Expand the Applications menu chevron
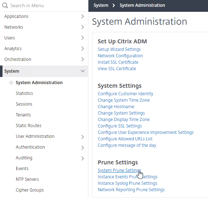 tap(83, 16)
